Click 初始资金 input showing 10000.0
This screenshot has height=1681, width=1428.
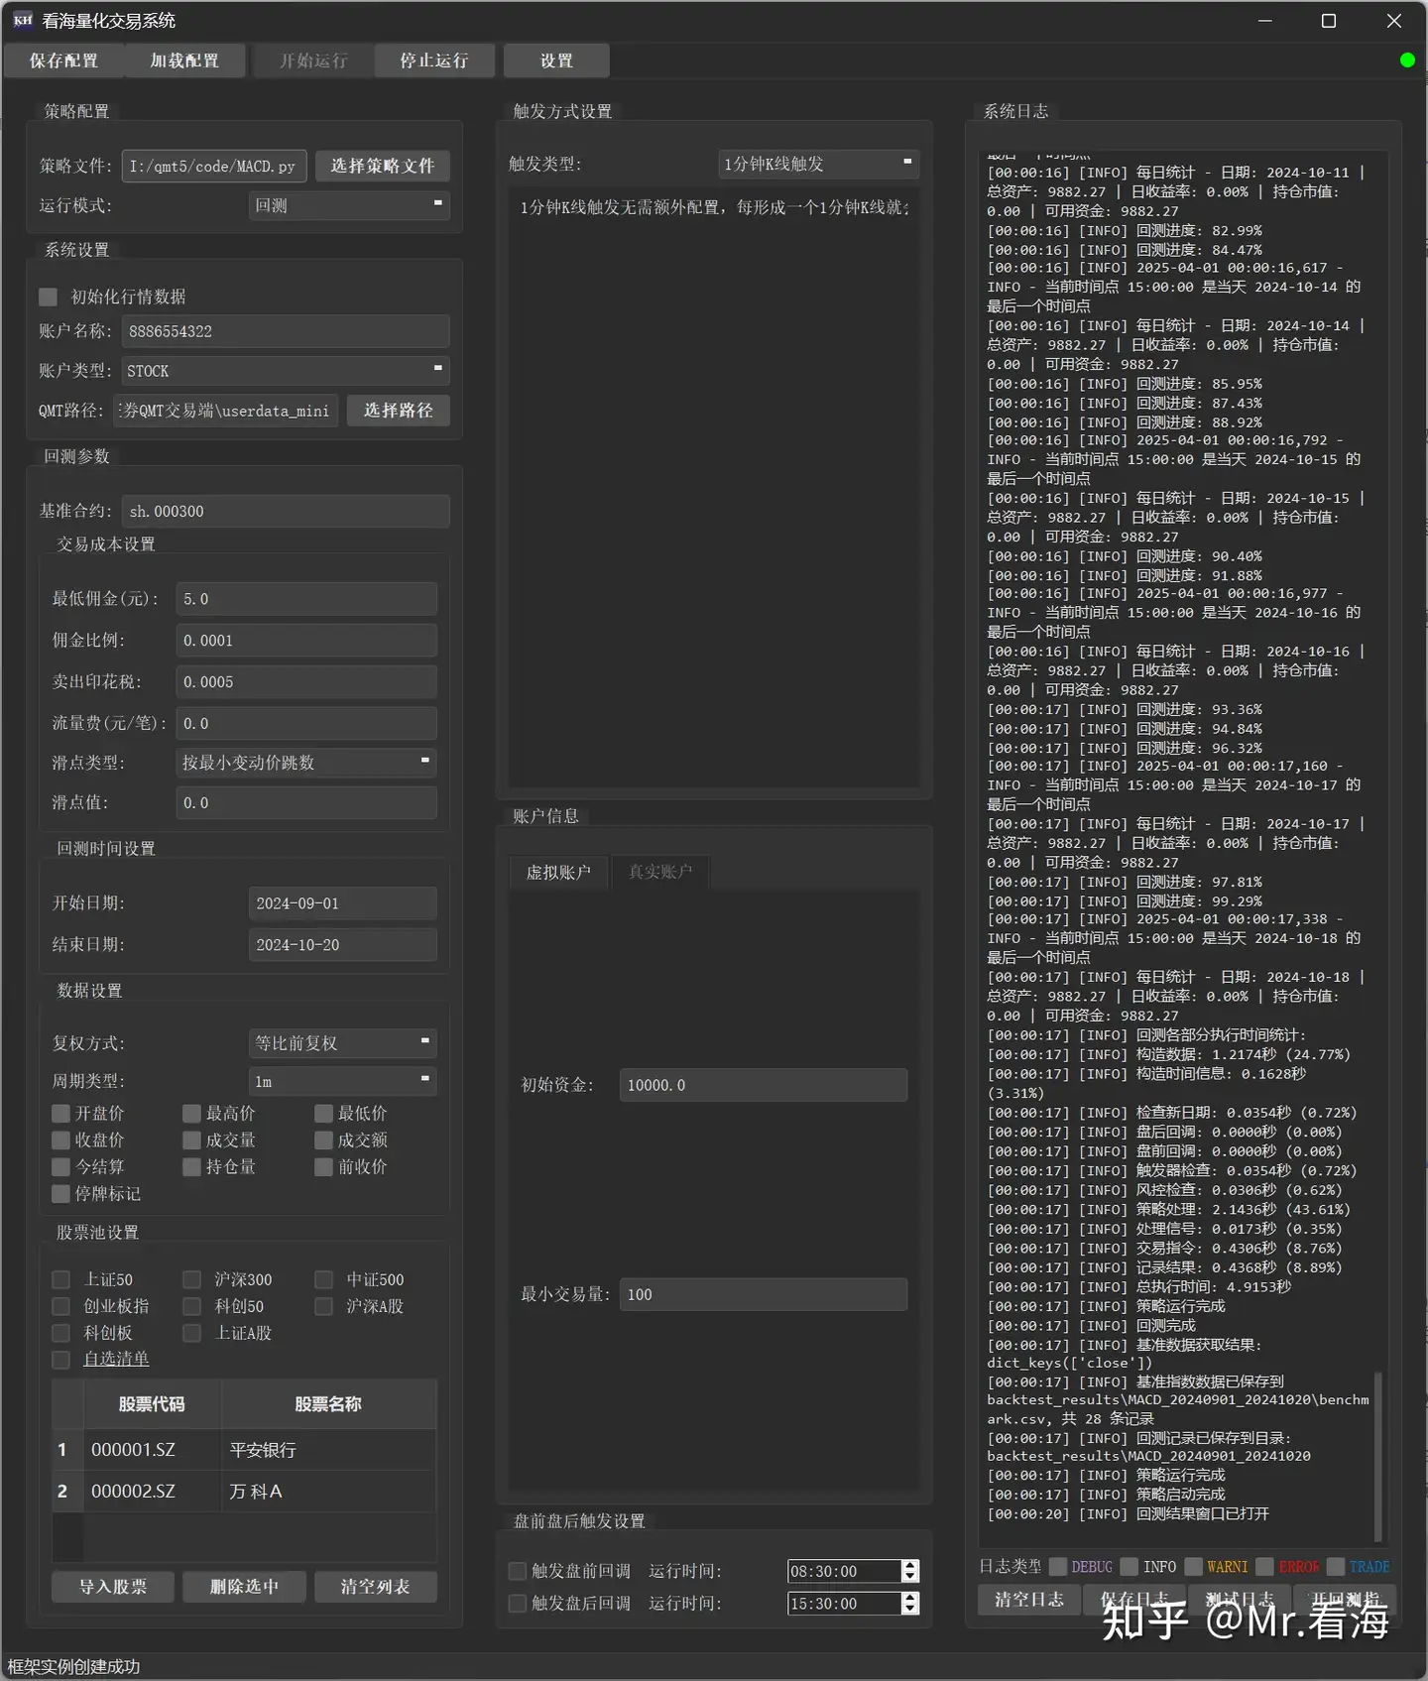[x=764, y=1085]
